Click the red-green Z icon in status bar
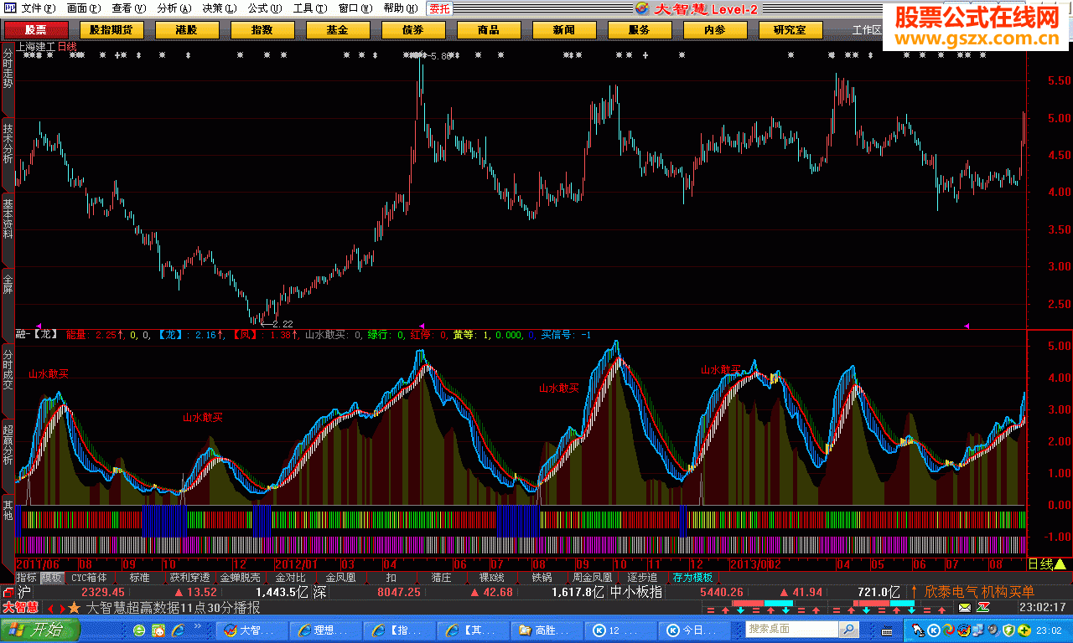Screen dimensions: 1073x643 click(983, 607)
